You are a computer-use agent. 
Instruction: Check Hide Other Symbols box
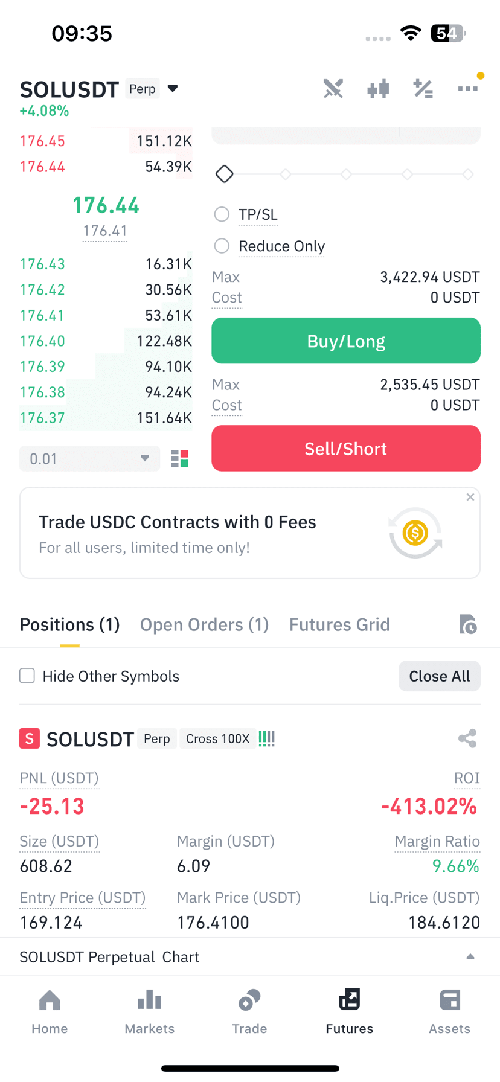click(x=27, y=676)
